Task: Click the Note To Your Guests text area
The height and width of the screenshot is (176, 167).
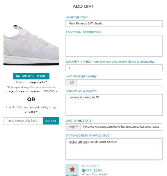Action: point(114,105)
